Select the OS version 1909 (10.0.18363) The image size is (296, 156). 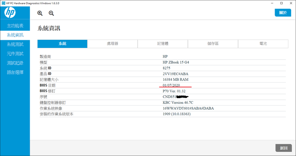click(x=176, y=114)
